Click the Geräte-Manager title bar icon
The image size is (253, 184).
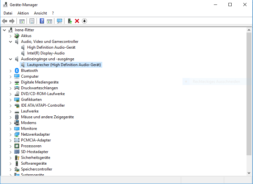point(5,5)
